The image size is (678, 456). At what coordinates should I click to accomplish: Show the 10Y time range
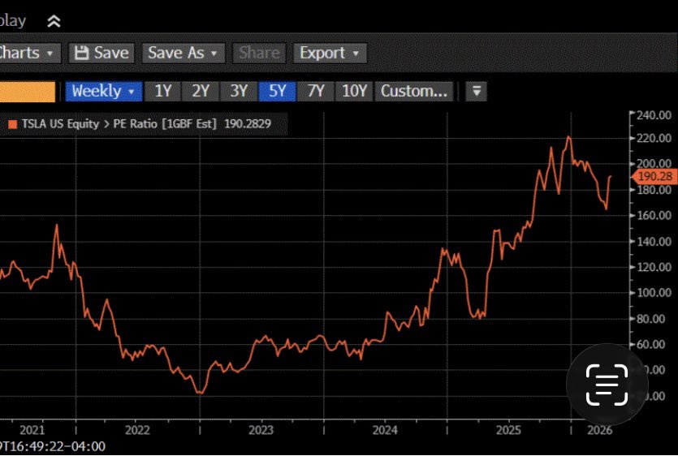tap(354, 91)
